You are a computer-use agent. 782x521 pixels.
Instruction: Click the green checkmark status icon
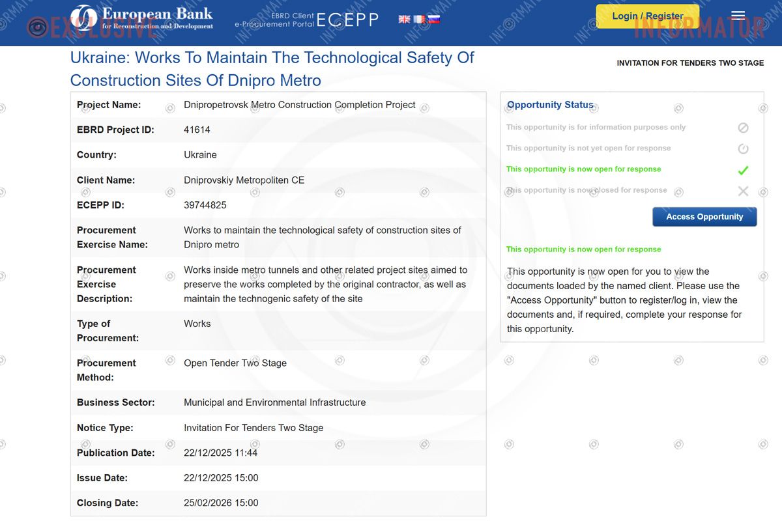pyautogui.click(x=743, y=170)
